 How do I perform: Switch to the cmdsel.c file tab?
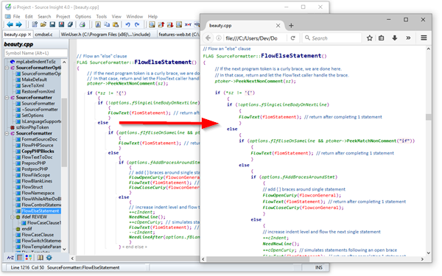click(x=44, y=35)
